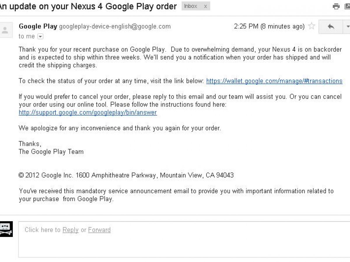Click the Google Play sender name
This screenshot has width=350, height=262.
pos(38,26)
